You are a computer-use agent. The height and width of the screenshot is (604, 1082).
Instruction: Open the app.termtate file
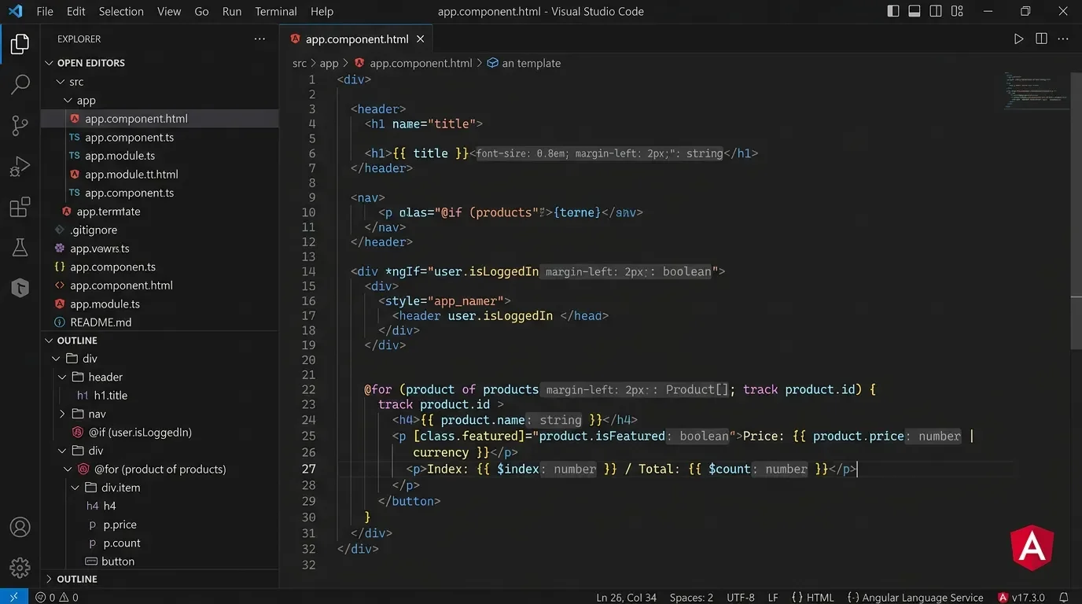point(109,212)
